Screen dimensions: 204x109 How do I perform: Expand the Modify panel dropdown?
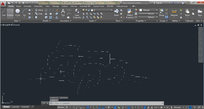coord(46,21)
